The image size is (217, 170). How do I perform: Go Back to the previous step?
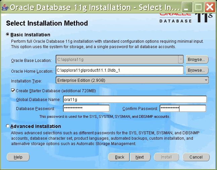pyautogui.click(x=119, y=157)
